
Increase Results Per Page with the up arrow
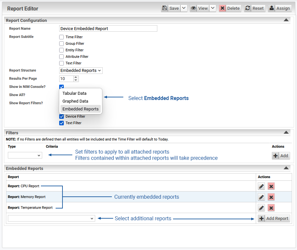coord(76,77)
